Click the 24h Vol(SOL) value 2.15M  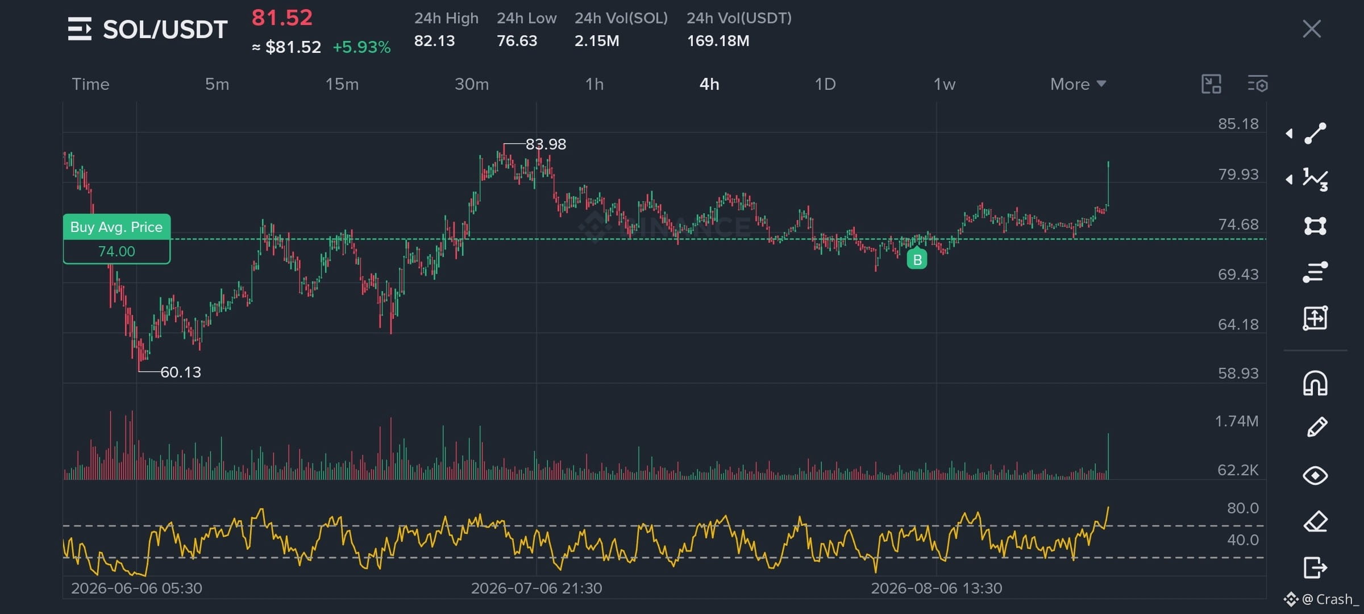(x=597, y=41)
